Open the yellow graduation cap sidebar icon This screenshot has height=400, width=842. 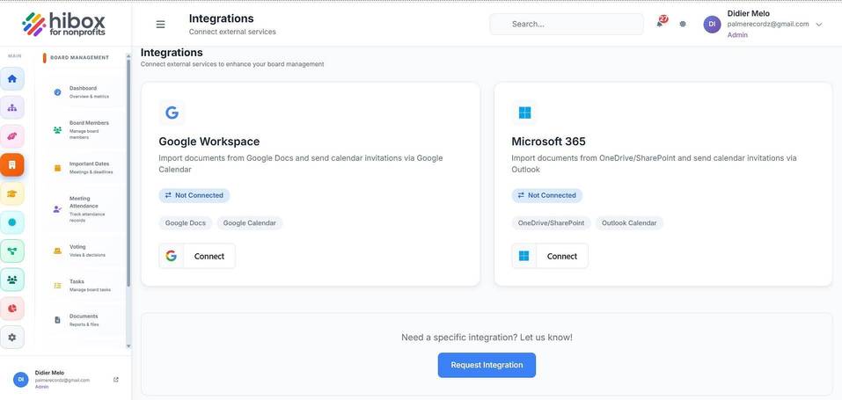click(x=11, y=193)
